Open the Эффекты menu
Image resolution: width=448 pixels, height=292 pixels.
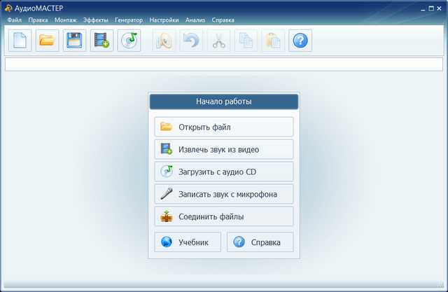pos(95,20)
